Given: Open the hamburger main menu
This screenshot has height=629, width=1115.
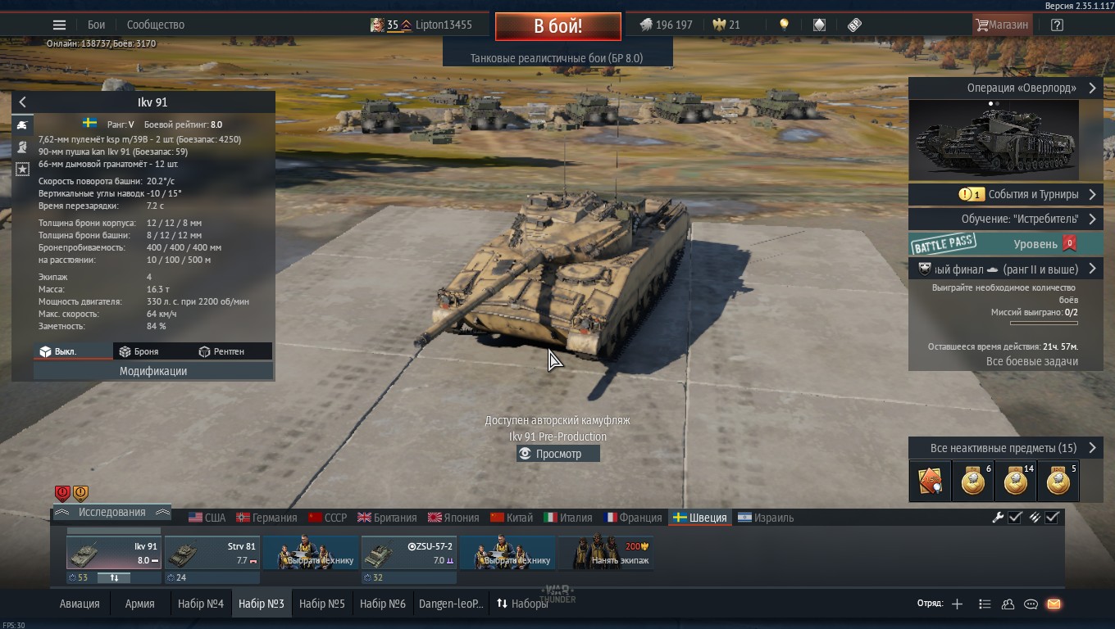Looking at the screenshot, I should click(x=59, y=25).
